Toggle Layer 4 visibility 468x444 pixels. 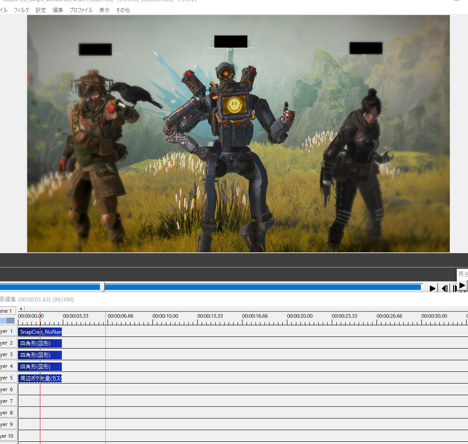coord(9,366)
